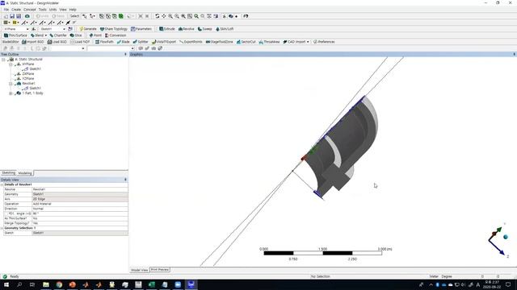
Task: Select Sketch1 under XYPlane in tree
Action: [35, 69]
